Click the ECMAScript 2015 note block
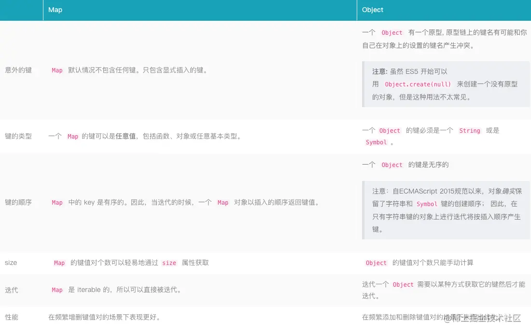Screen dimensions: 531x333 point(444,210)
